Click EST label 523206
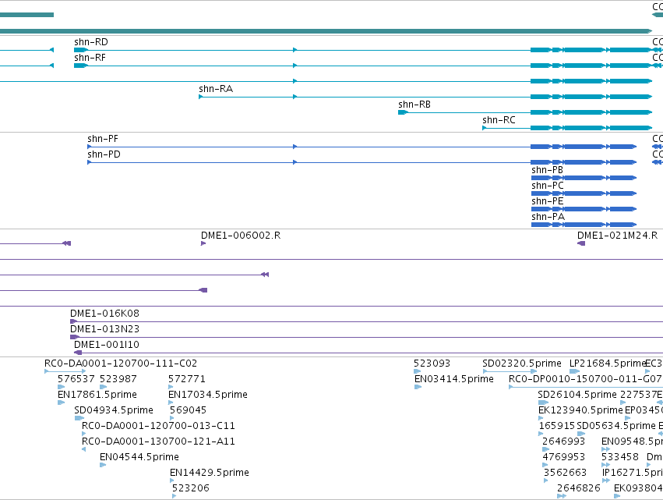 pyautogui.click(x=191, y=488)
